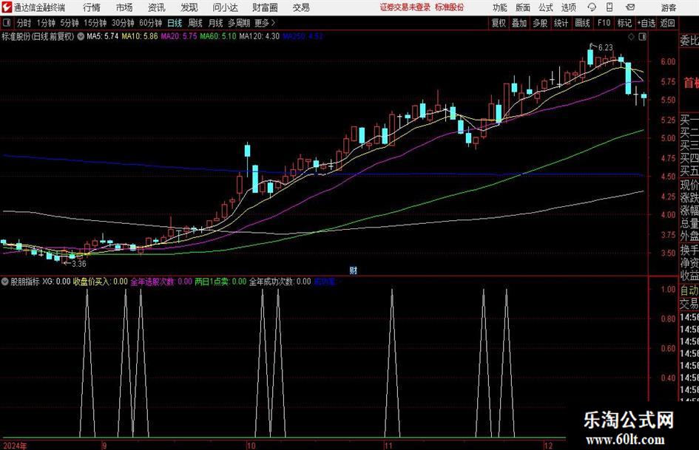
Task: Open the 资讯 menu
Action: coord(157,7)
